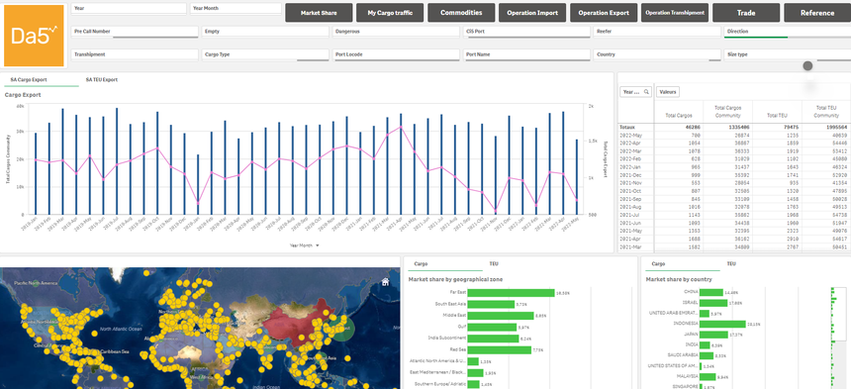Open the Port Name filter field
Image resolution: width=851 pixels, height=389 pixels.
tap(527, 54)
